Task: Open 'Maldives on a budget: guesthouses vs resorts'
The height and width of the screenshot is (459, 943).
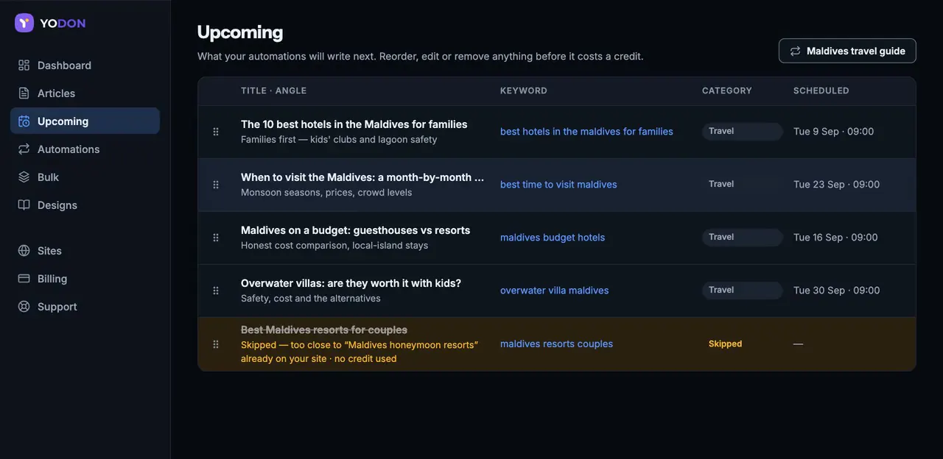Action: (355, 230)
